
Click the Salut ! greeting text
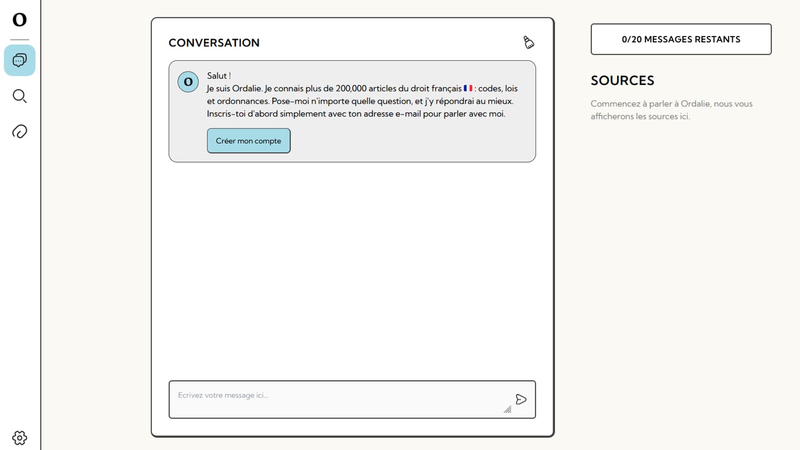pyautogui.click(x=219, y=76)
